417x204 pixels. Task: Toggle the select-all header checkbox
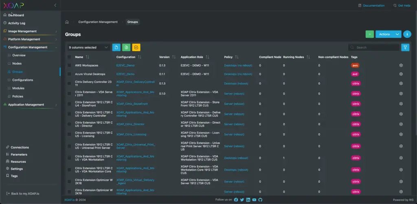[69, 57]
